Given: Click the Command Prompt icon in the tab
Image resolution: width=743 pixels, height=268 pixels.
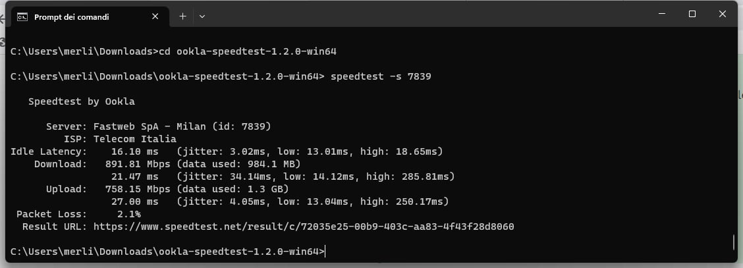Looking at the screenshot, I should pos(22,17).
